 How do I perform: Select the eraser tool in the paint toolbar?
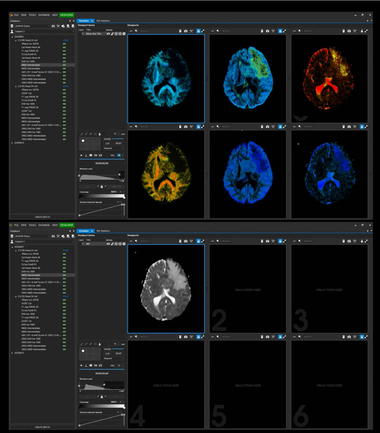[90, 134]
